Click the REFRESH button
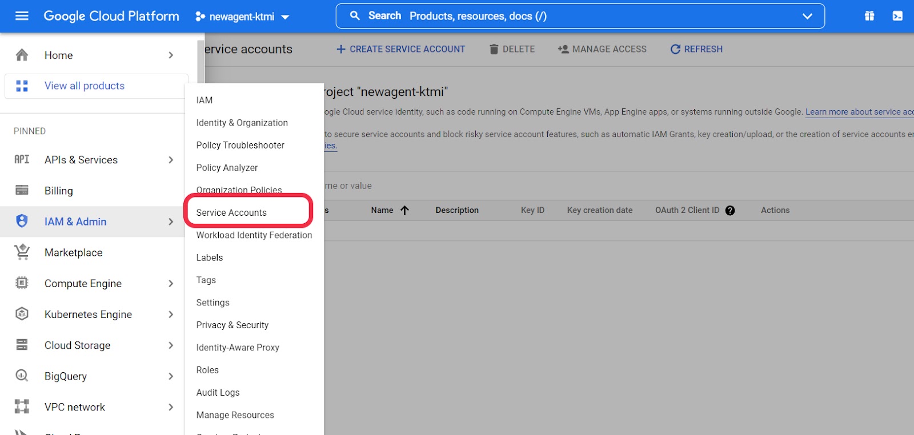The image size is (914, 435). point(696,49)
